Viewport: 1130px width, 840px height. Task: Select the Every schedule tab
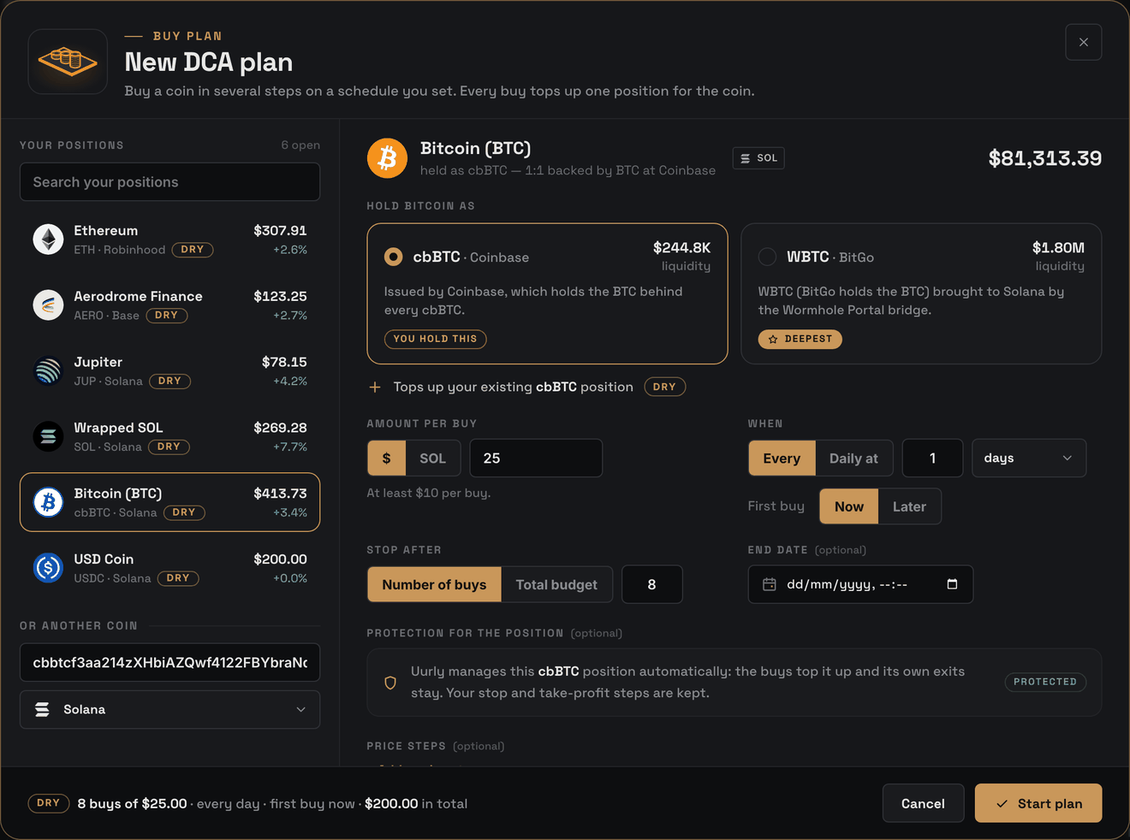coord(782,458)
